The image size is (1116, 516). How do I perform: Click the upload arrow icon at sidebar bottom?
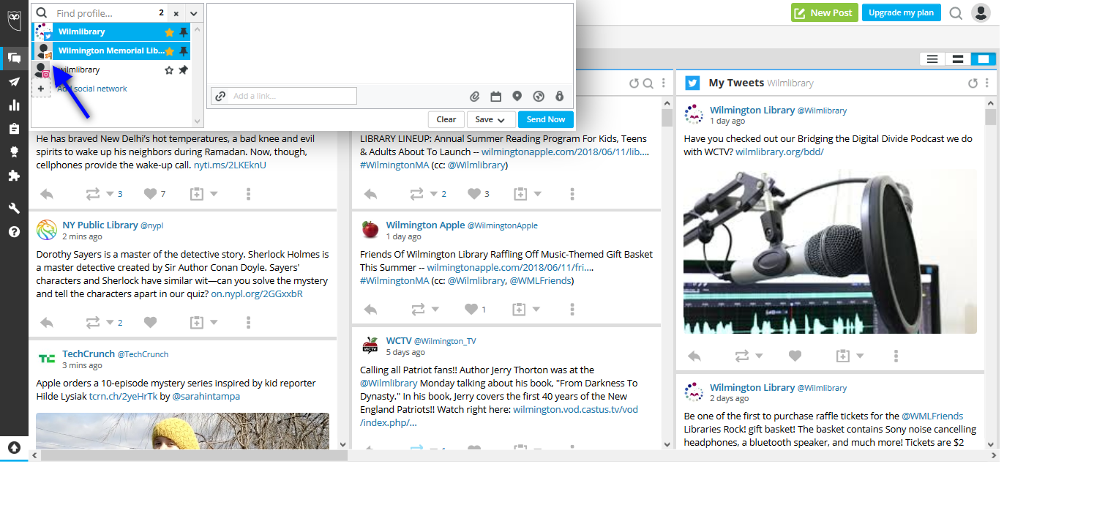14,448
